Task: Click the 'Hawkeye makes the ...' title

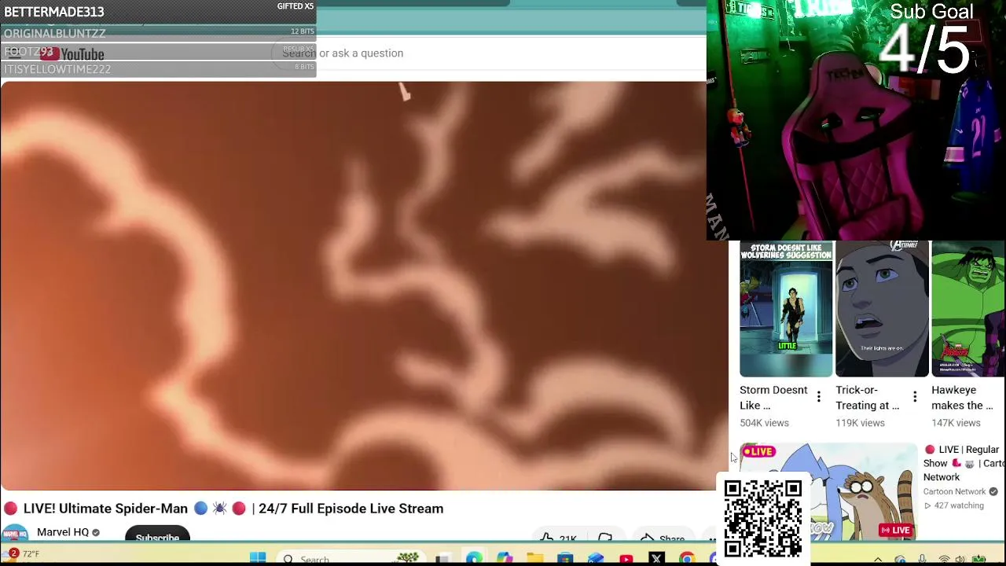Action: pyautogui.click(x=962, y=398)
